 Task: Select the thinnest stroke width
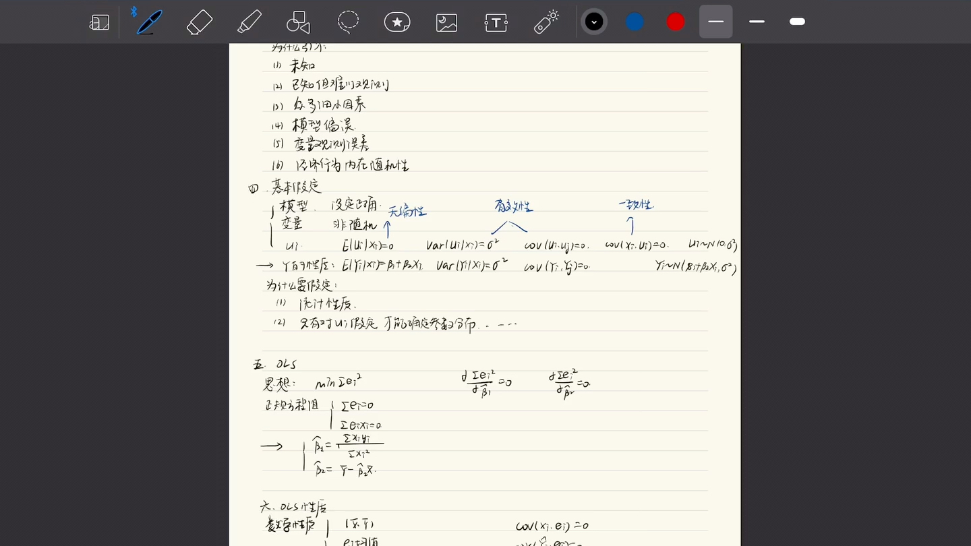716,22
